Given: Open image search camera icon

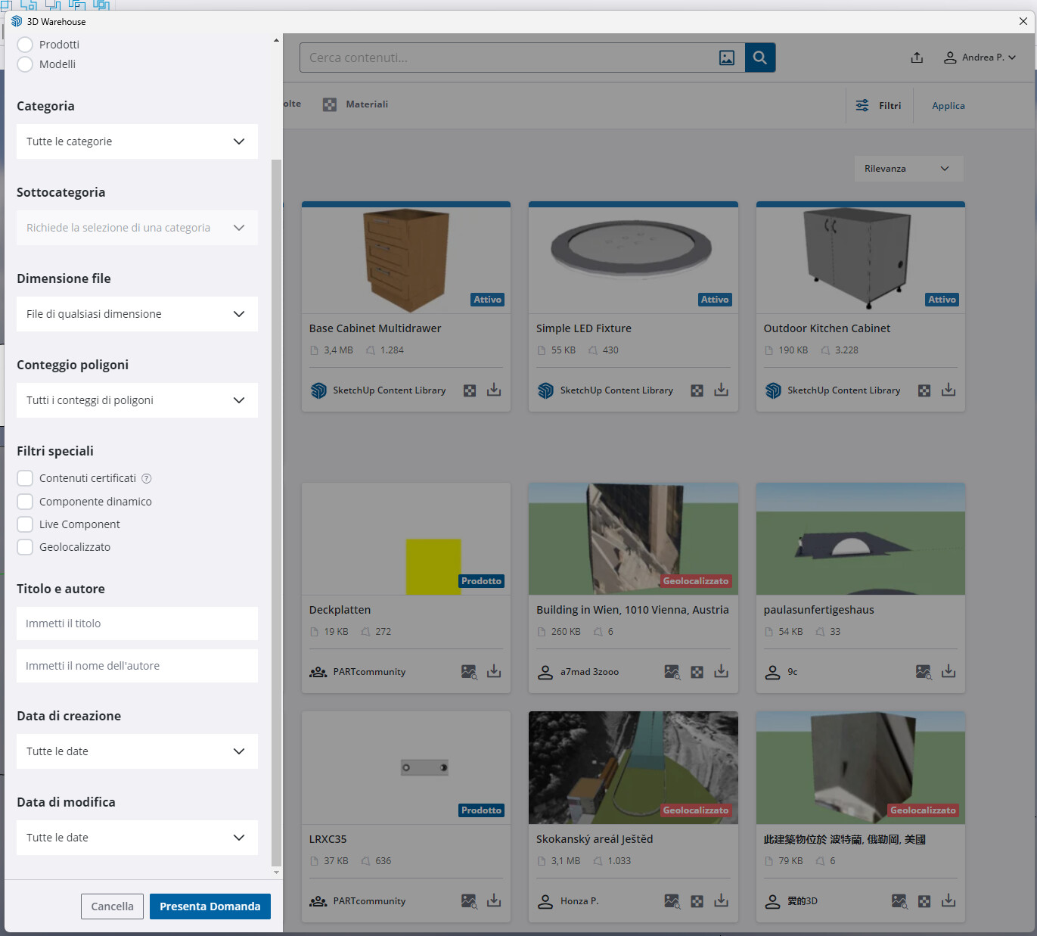Looking at the screenshot, I should (726, 58).
